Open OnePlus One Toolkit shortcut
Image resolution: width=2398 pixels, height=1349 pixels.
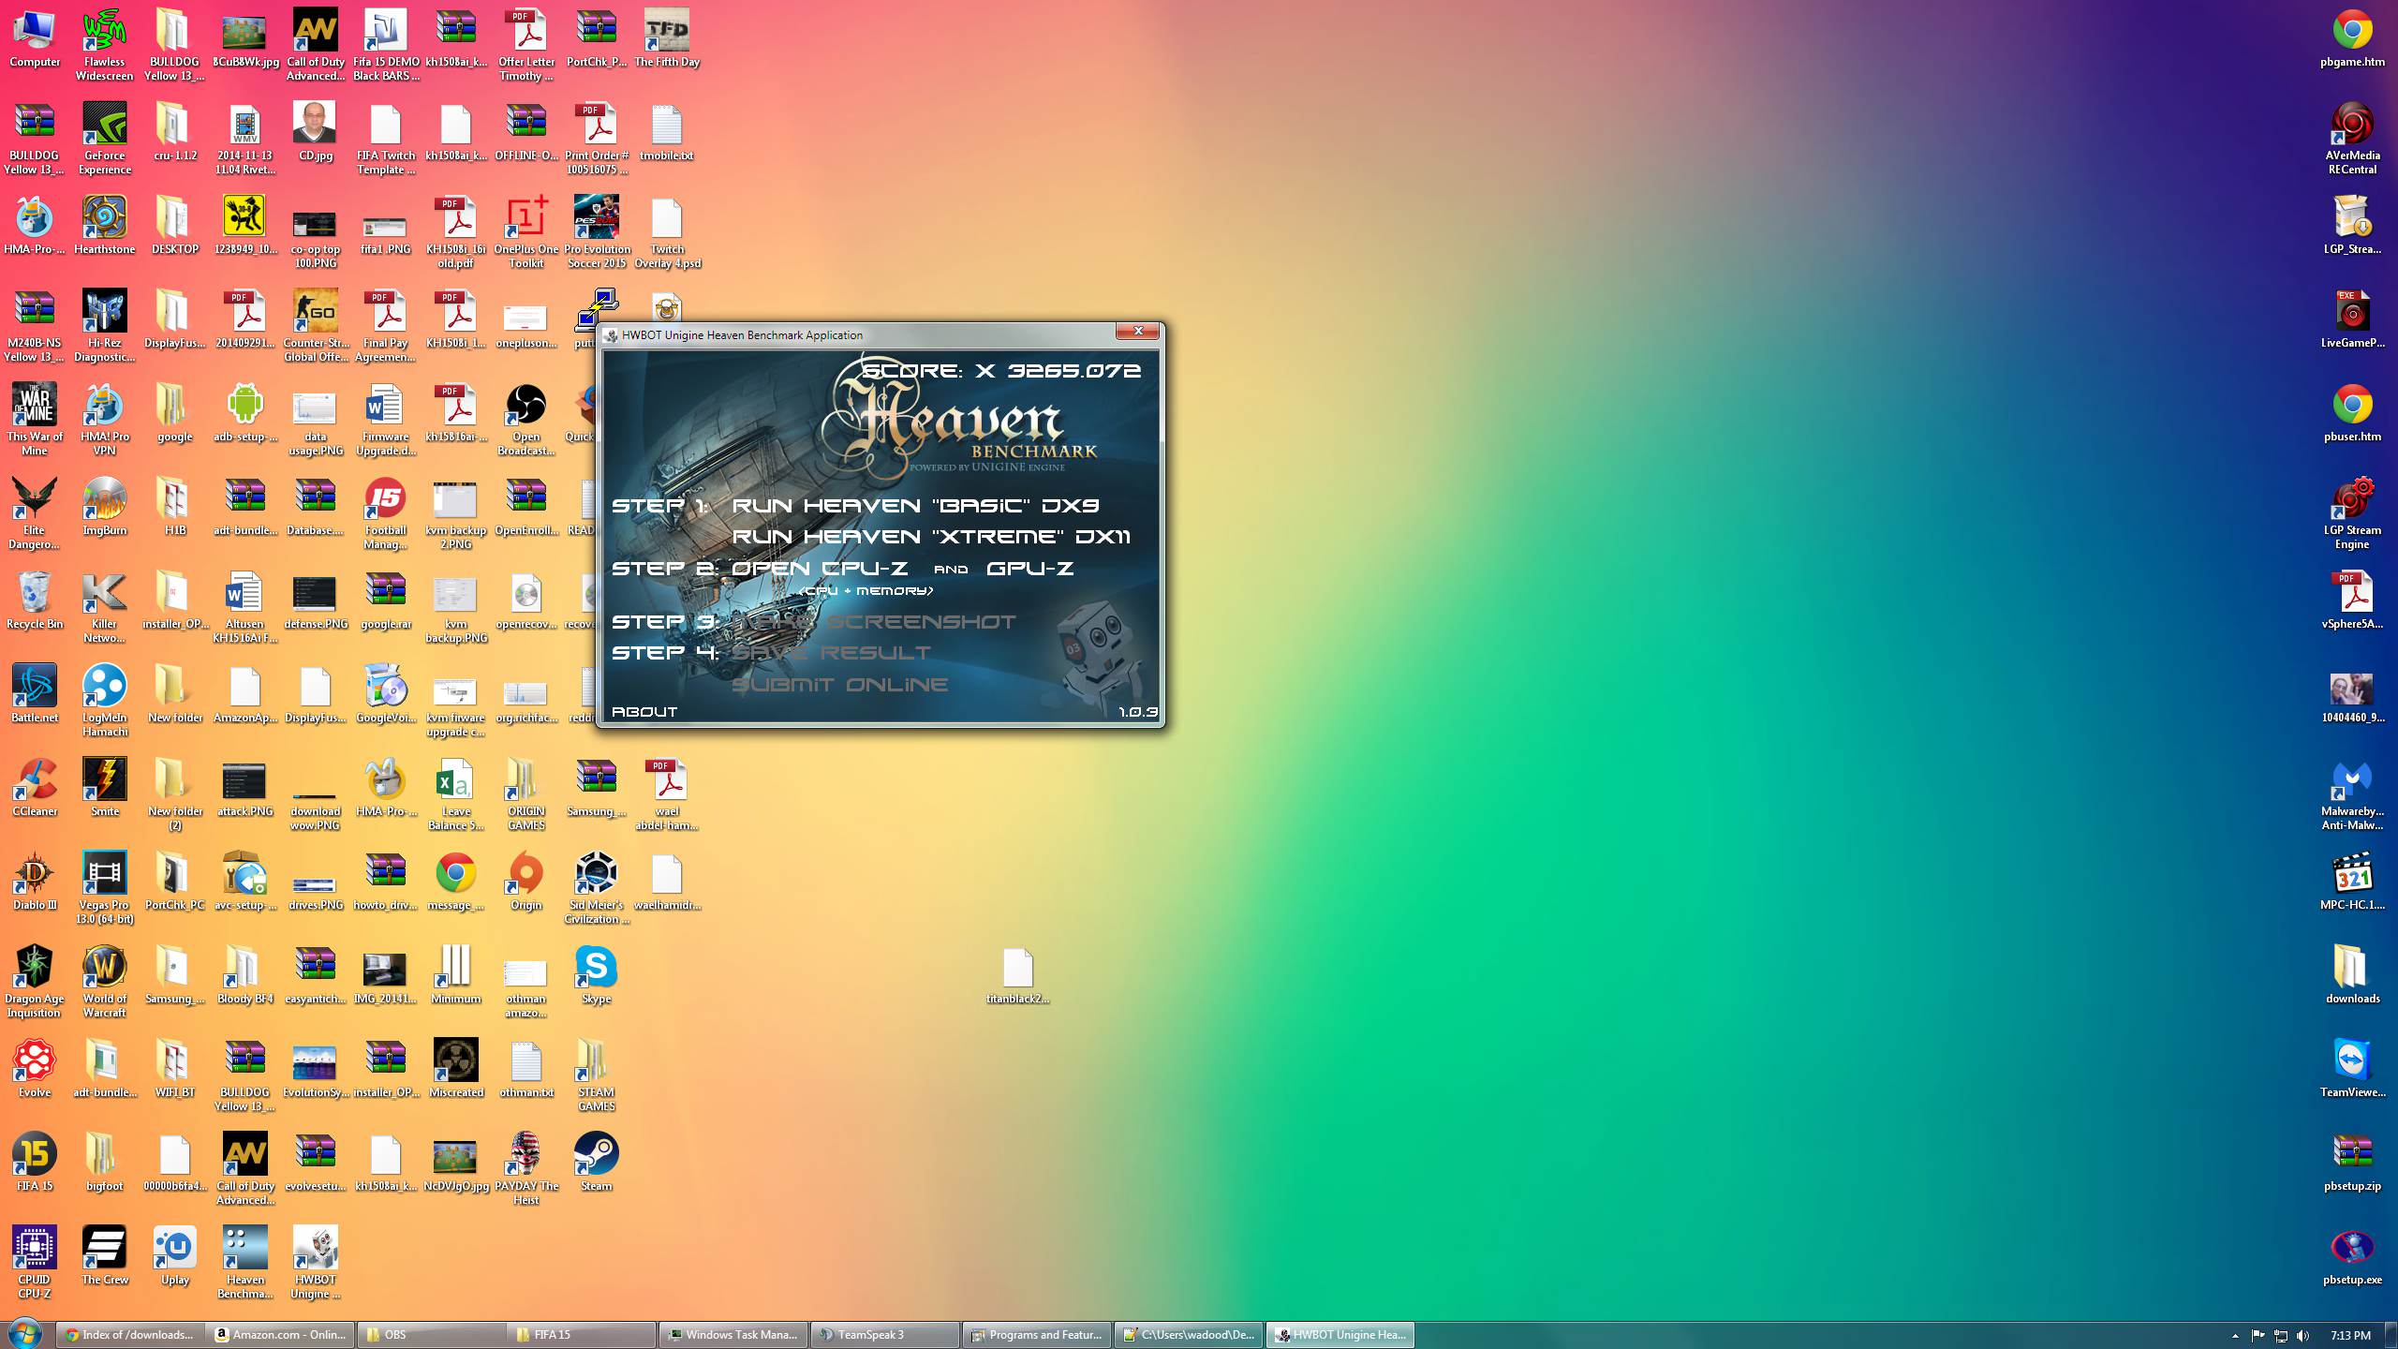pyautogui.click(x=526, y=232)
